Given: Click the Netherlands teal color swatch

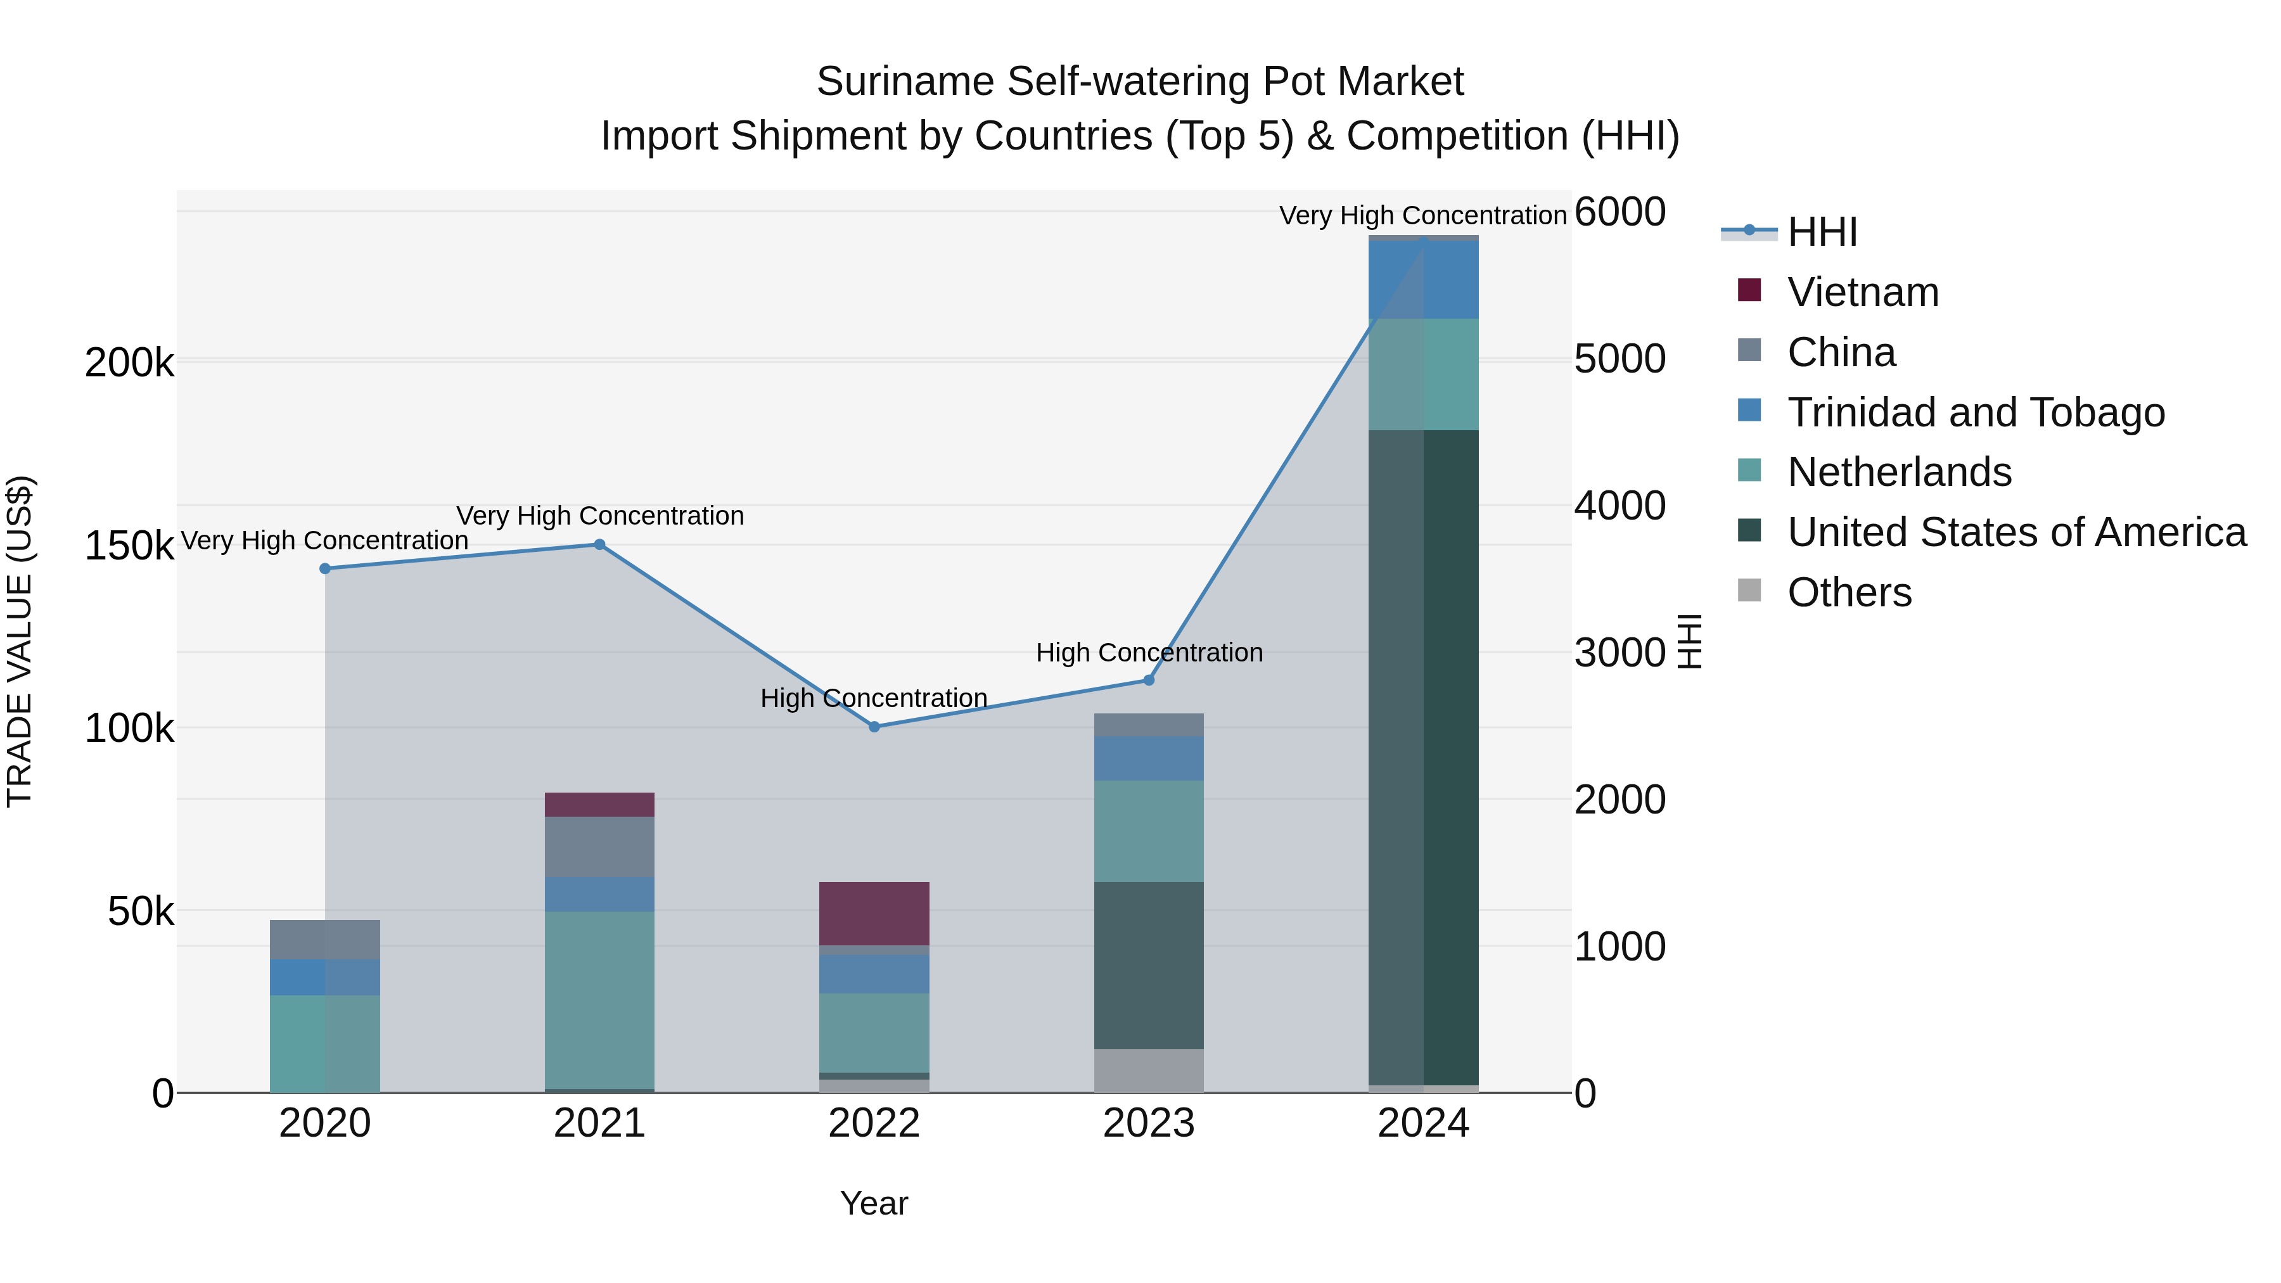Looking at the screenshot, I should coord(1749,470).
